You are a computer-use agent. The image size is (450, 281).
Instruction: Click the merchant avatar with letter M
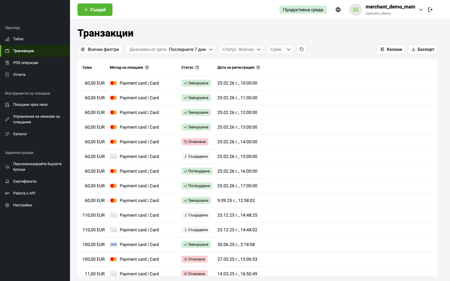point(355,10)
